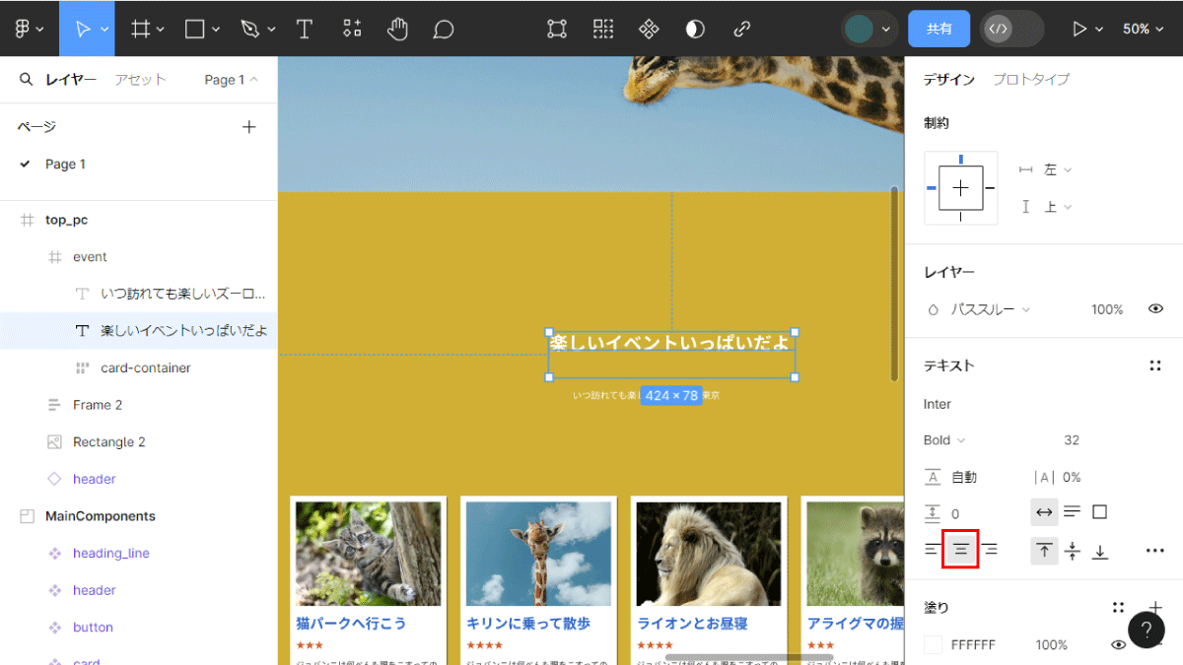Open the 50% zoom dropdown

(1144, 29)
